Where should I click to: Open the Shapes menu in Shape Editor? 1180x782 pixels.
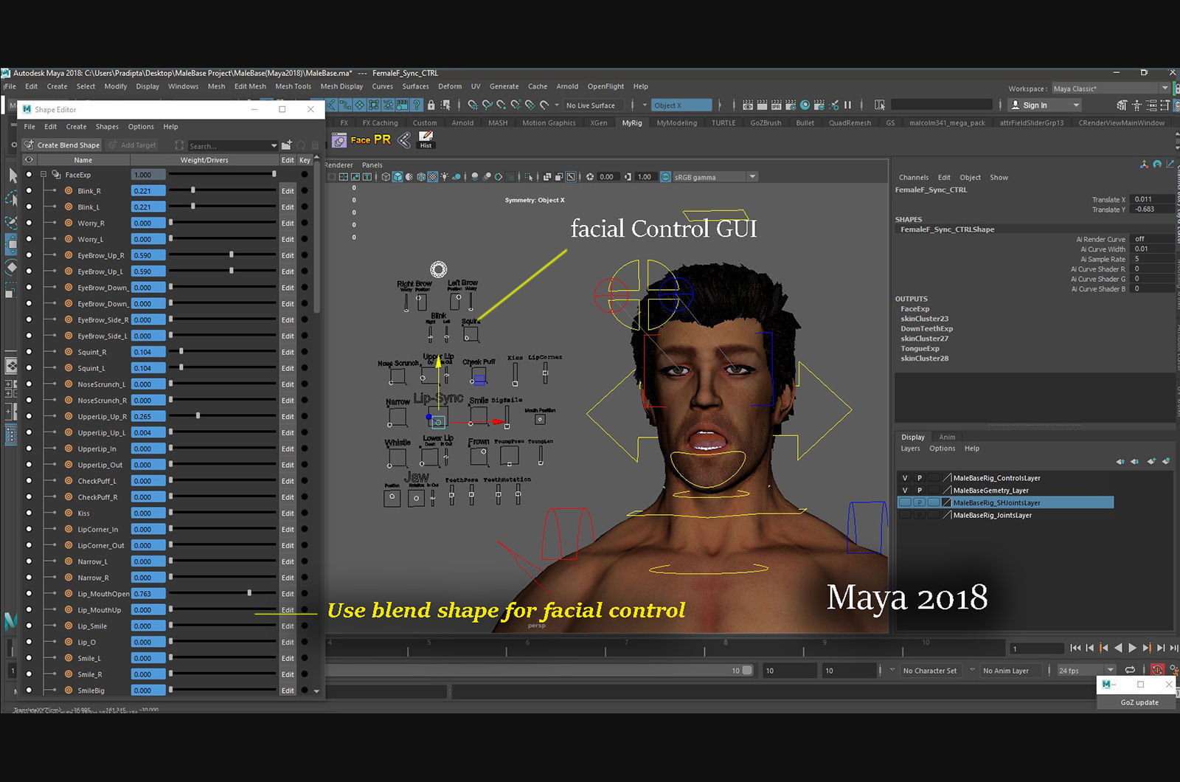[107, 127]
